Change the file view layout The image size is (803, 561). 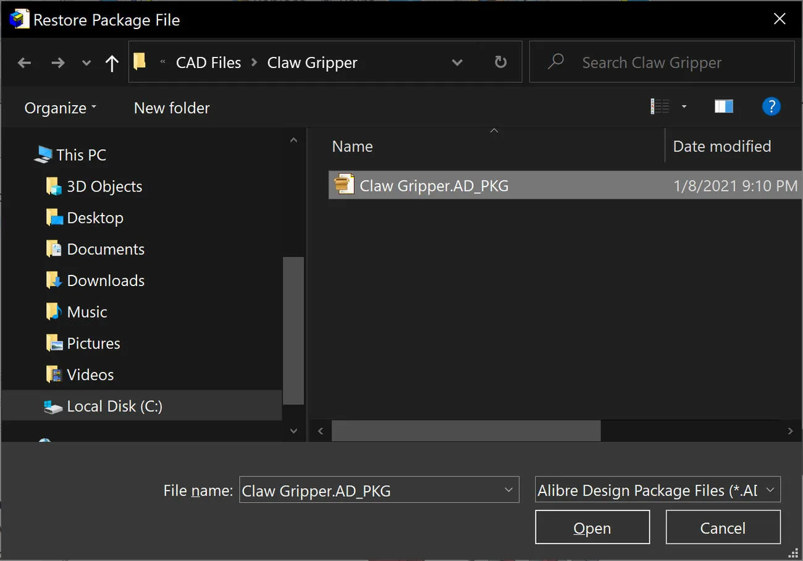tap(660, 107)
